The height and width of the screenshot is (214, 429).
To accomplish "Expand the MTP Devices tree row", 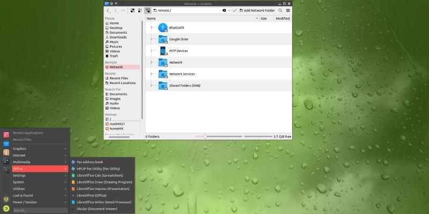I will coord(151,51).
